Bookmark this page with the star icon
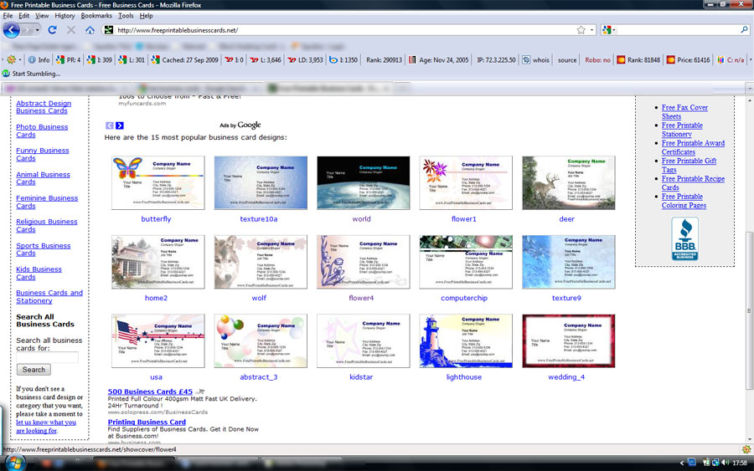Viewport: 754px width, 471px height. click(x=581, y=30)
